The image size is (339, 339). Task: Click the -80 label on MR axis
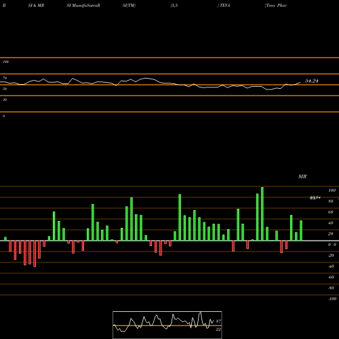[331, 288]
